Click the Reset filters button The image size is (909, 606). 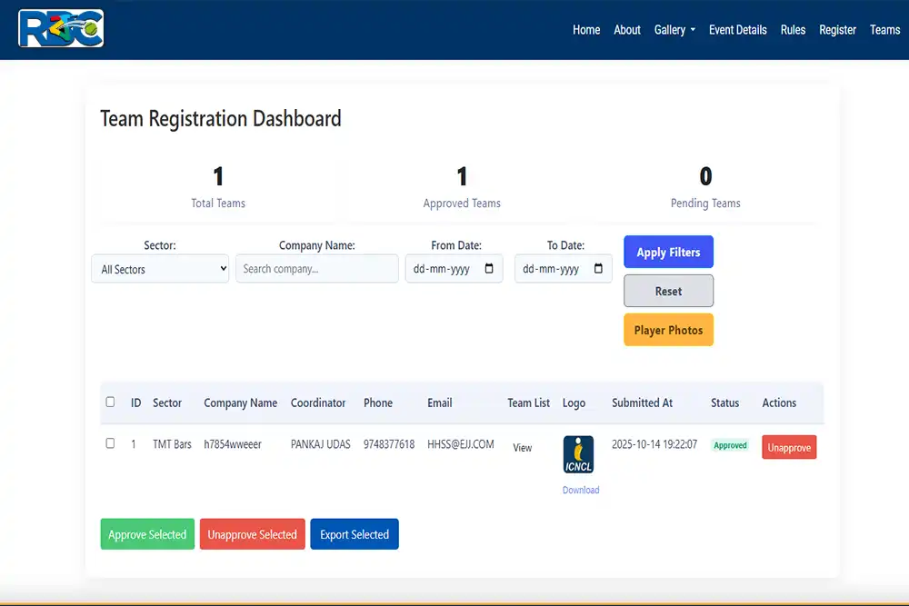(668, 291)
